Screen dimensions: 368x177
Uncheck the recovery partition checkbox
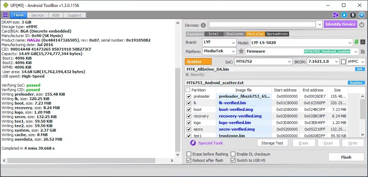(x=189, y=116)
